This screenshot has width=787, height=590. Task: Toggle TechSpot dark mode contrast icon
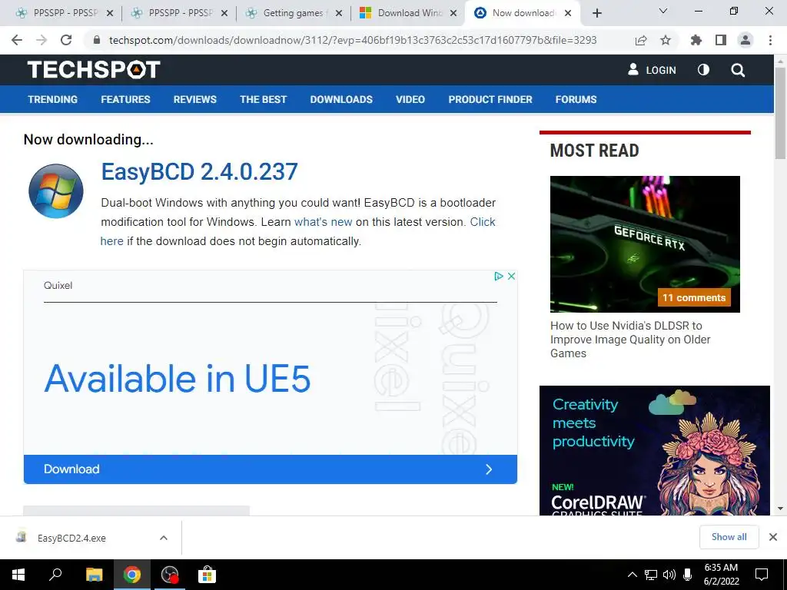(x=704, y=70)
